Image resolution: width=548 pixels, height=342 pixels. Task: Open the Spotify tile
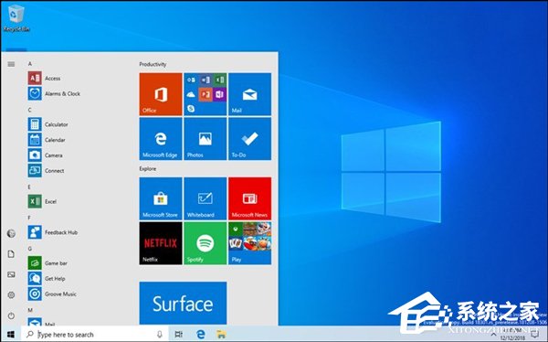pyautogui.click(x=205, y=243)
